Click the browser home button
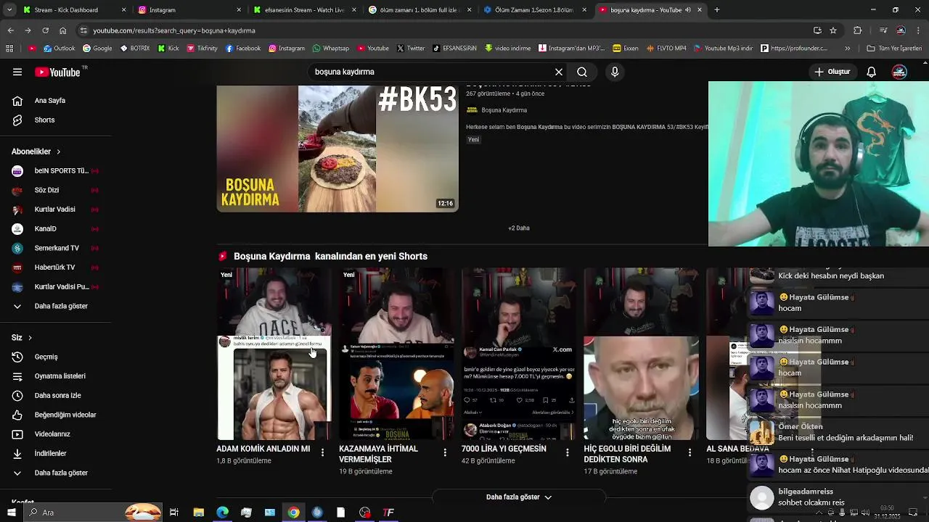The width and height of the screenshot is (929, 522). click(x=62, y=30)
